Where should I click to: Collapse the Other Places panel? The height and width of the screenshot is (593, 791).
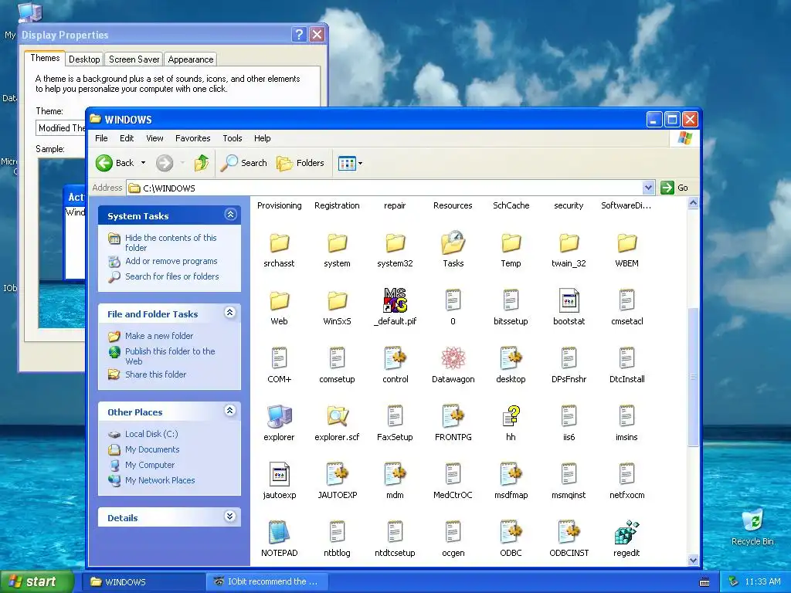[230, 411]
